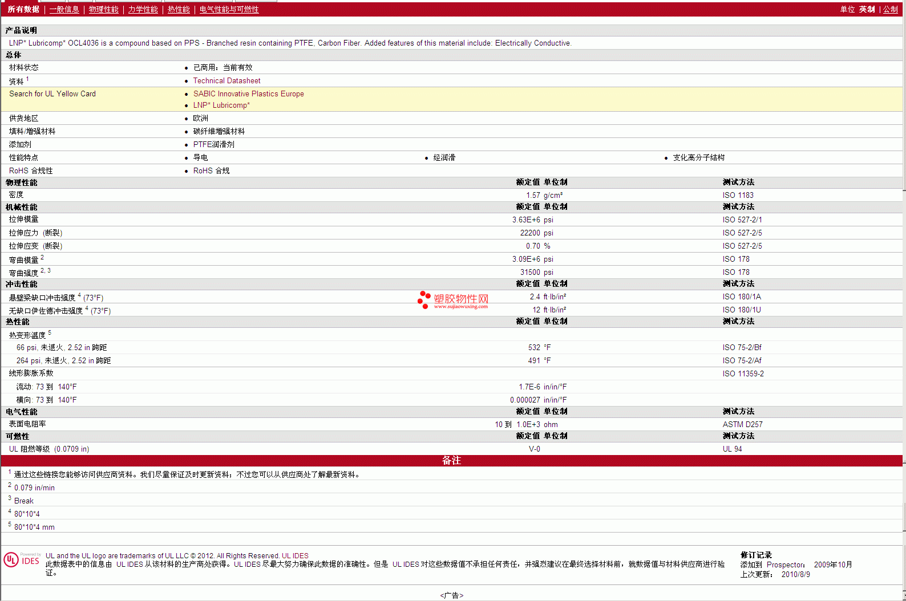Screen dimensions: 906x601
Task: Click 碳纤维增强材料 filler value
Action: [x=219, y=132]
